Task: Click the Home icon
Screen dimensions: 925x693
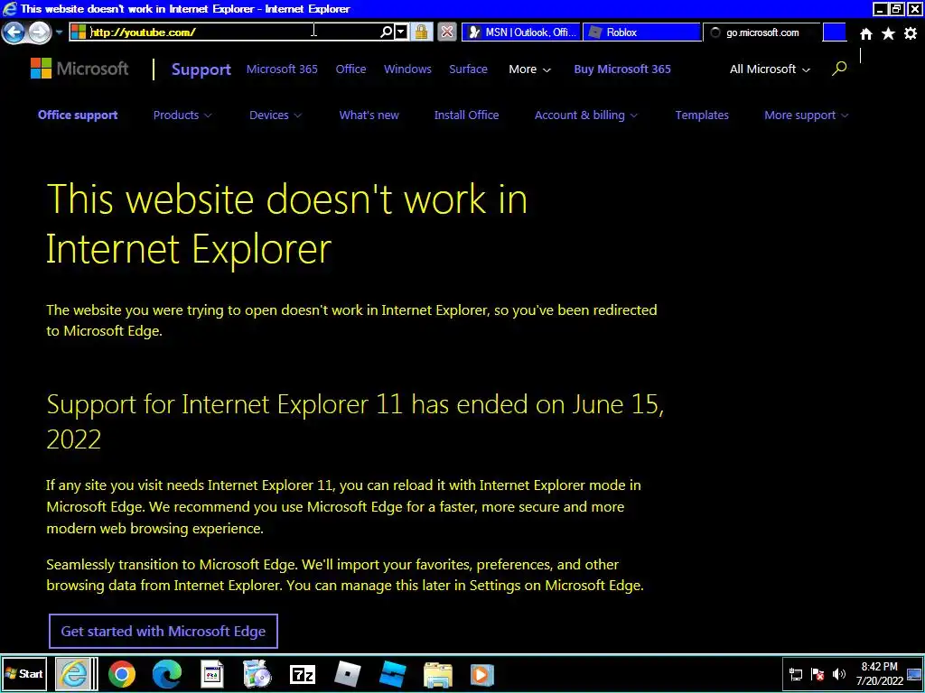Action: click(x=866, y=34)
